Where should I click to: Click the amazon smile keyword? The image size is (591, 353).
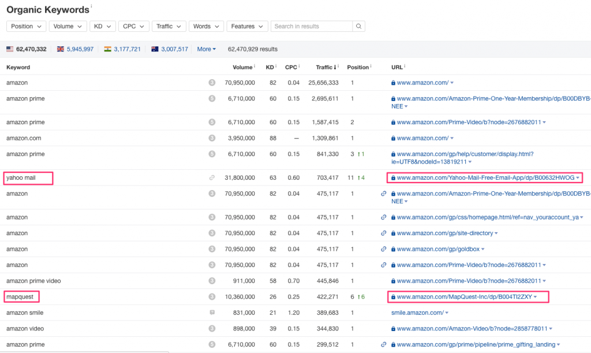25,313
